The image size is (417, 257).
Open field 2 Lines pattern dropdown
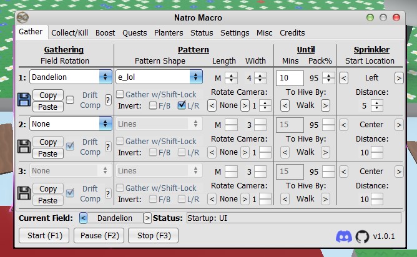coord(159,124)
